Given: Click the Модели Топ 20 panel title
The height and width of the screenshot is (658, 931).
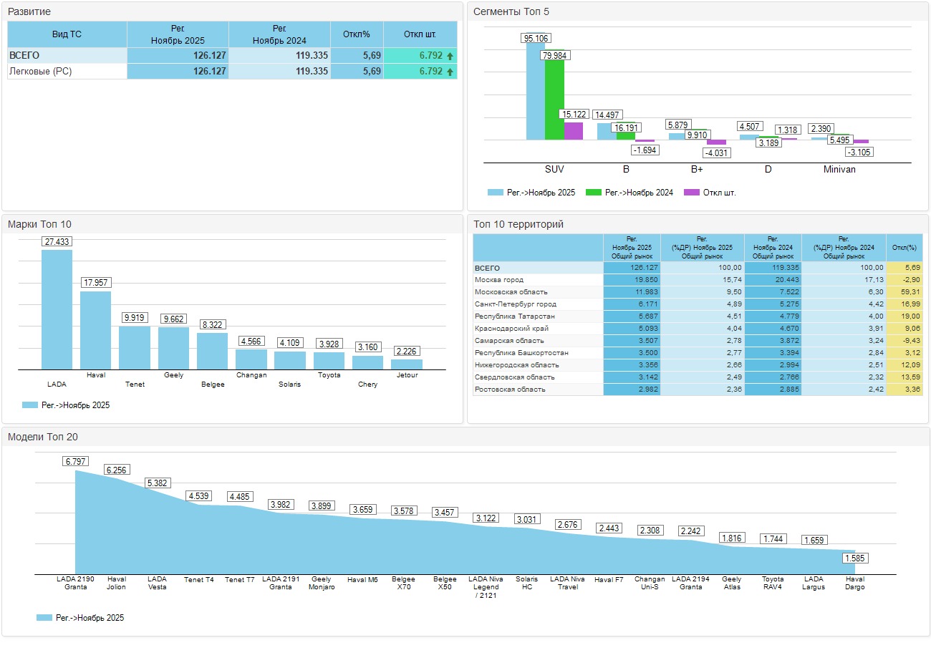Looking at the screenshot, I should coord(37,437).
